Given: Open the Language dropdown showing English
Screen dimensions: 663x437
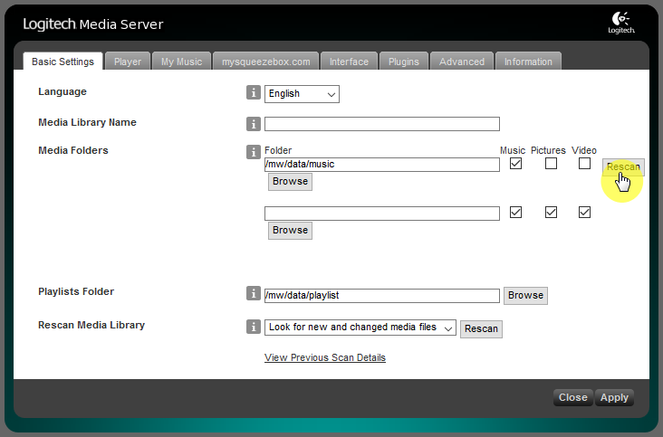Looking at the screenshot, I should point(302,94).
